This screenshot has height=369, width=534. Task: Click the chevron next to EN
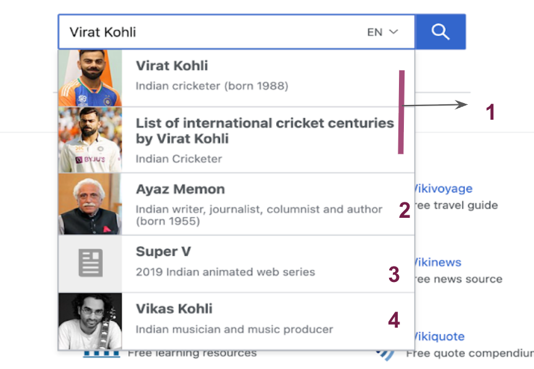point(393,31)
